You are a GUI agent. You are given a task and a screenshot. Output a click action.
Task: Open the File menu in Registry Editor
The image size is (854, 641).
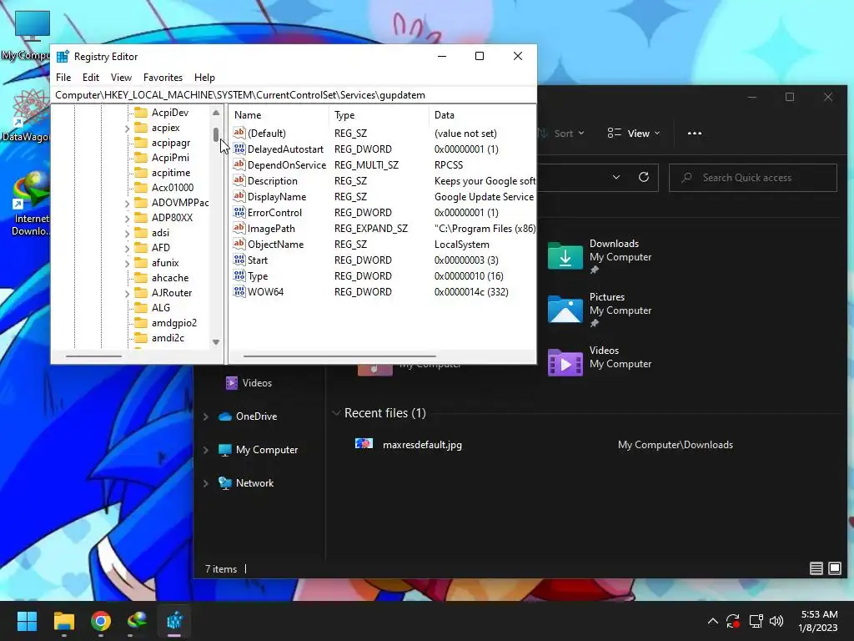click(63, 78)
